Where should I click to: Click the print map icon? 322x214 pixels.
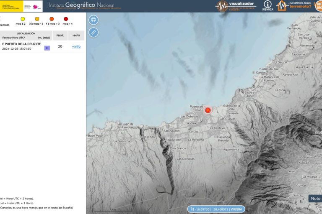[x=93, y=20]
